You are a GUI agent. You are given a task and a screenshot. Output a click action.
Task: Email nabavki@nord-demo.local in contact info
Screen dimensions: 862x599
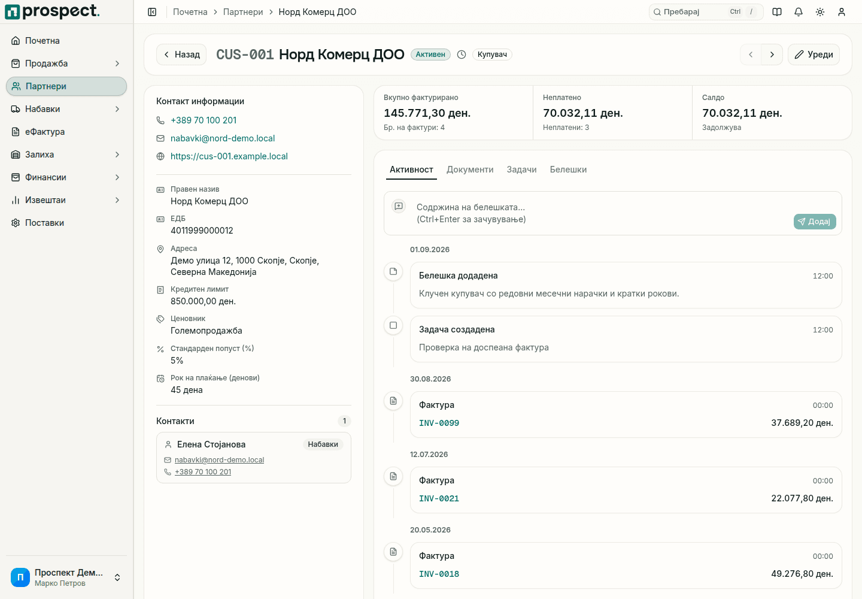coord(223,138)
